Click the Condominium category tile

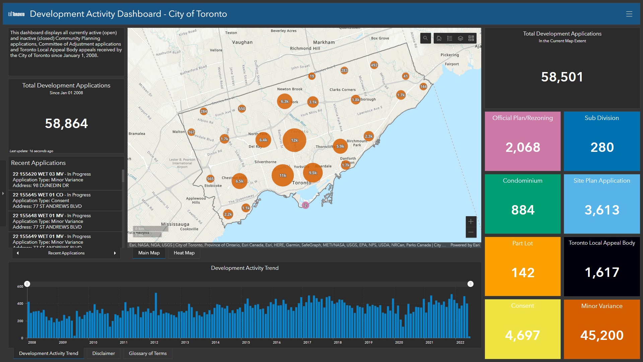522,204
